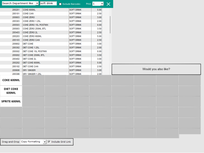Screen dimensions: 204x153
Task: Untick the Include Grid Link checkbox
Action: [x=49, y=142]
